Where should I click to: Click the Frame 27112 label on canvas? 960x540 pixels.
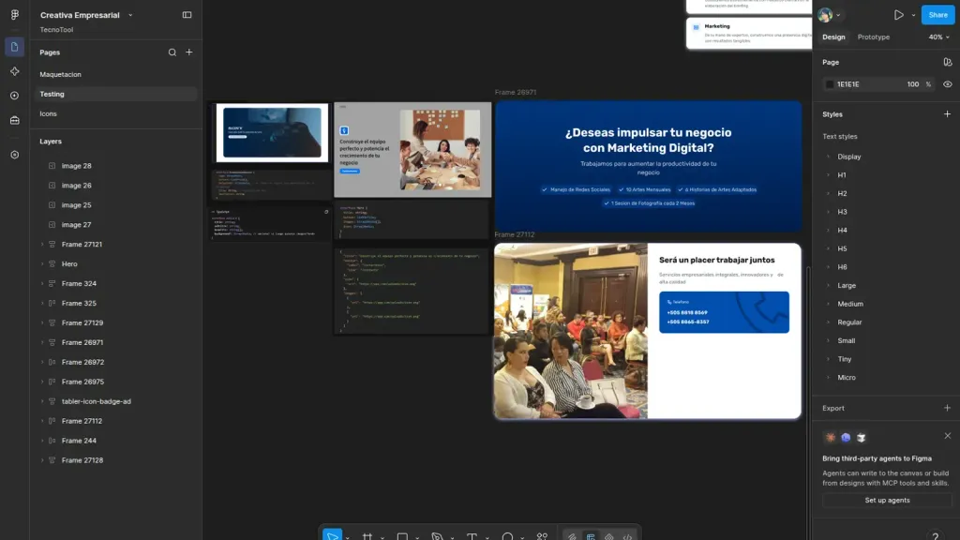coord(515,234)
